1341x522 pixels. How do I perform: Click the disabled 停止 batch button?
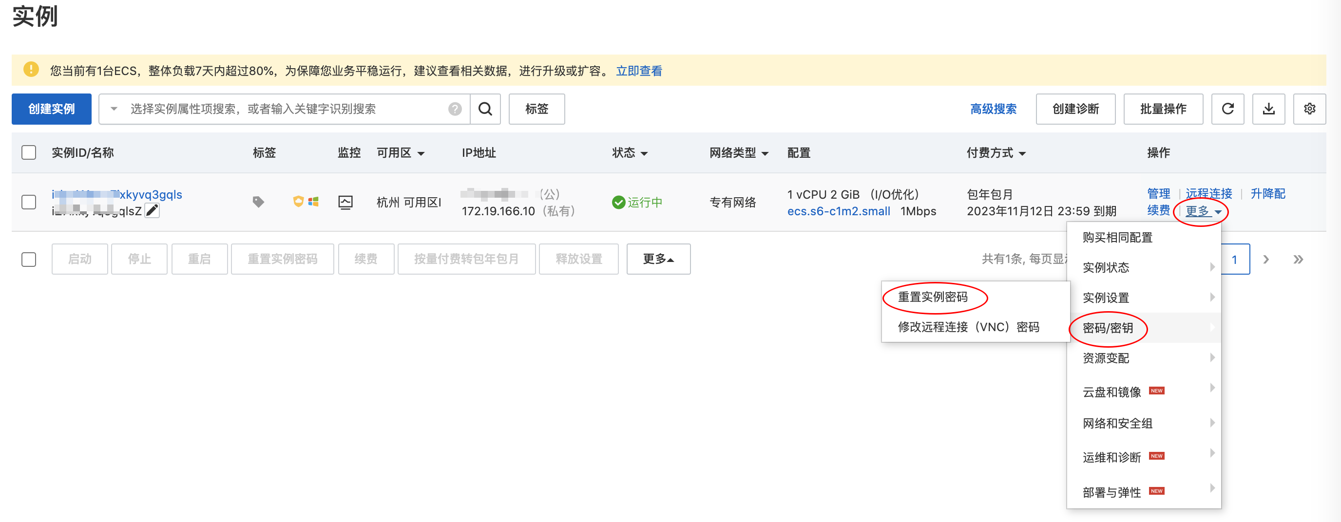pyautogui.click(x=139, y=259)
